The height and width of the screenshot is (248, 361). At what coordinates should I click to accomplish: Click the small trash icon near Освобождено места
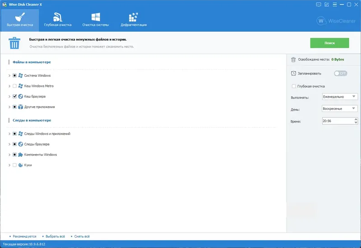click(x=293, y=60)
